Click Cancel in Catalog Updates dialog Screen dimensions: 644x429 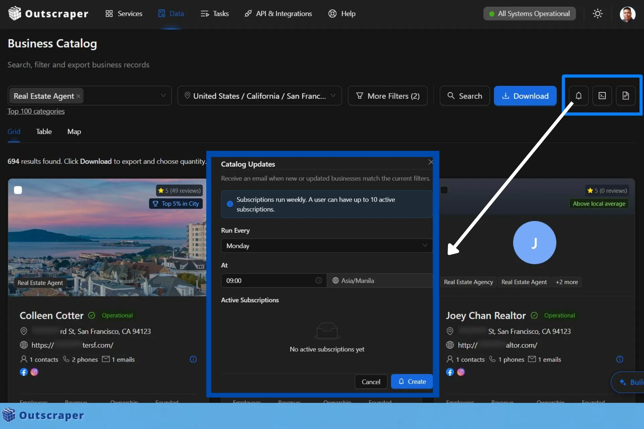(x=371, y=382)
